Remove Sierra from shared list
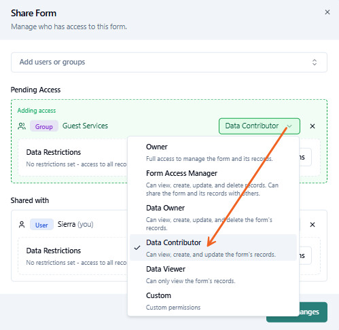 click(313, 225)
